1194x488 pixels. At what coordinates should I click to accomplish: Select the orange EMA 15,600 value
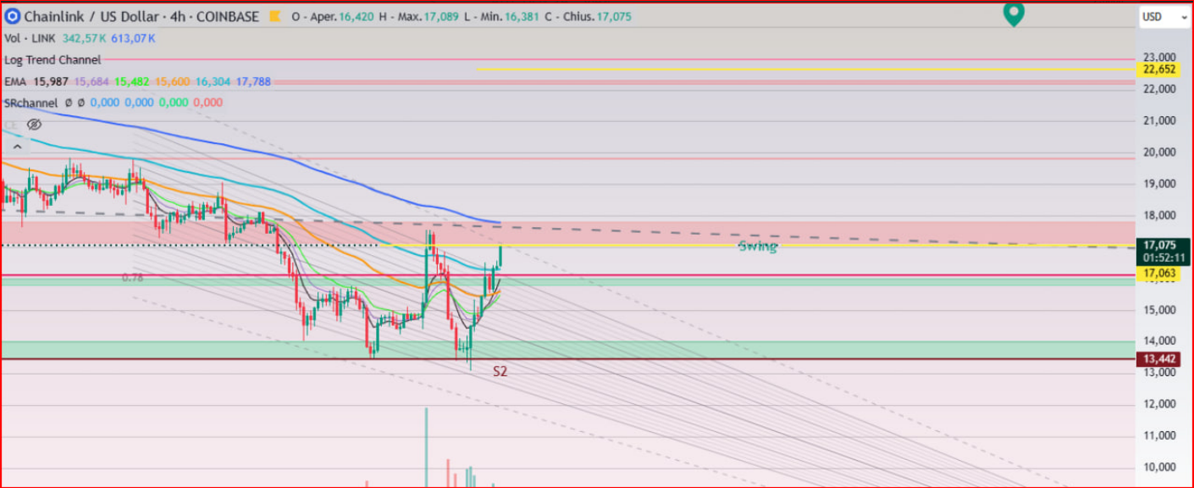click(172, 81)
